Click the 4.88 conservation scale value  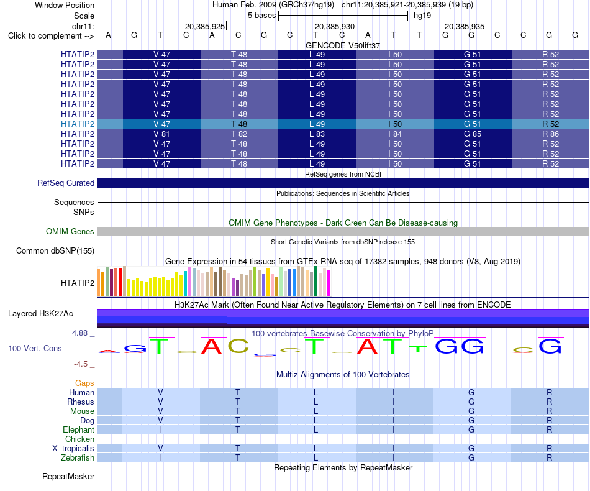coord(79,333)
